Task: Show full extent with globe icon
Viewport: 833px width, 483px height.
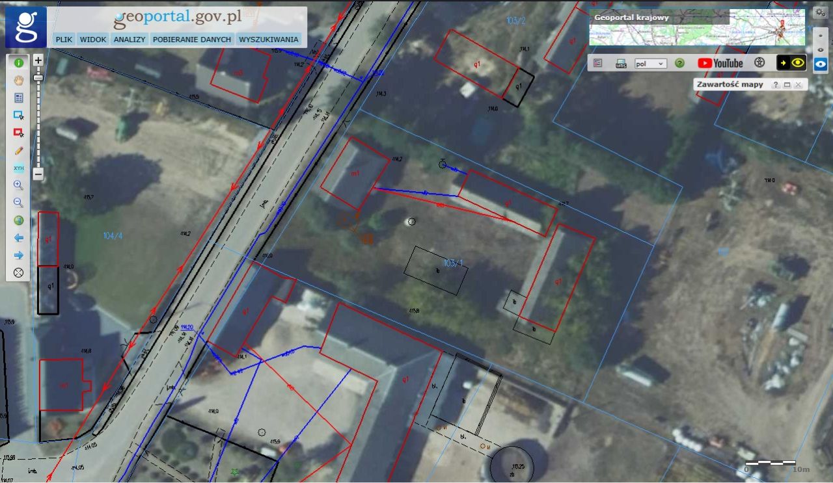Action: pos(18,220)
